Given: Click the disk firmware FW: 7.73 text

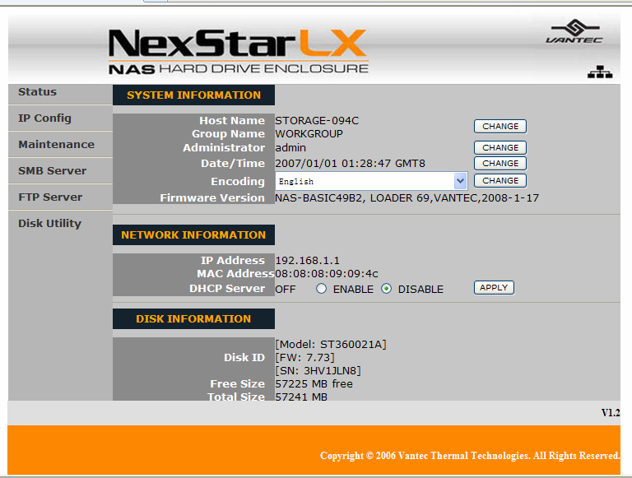Looking at the screenshot, I should coord(305,358).
